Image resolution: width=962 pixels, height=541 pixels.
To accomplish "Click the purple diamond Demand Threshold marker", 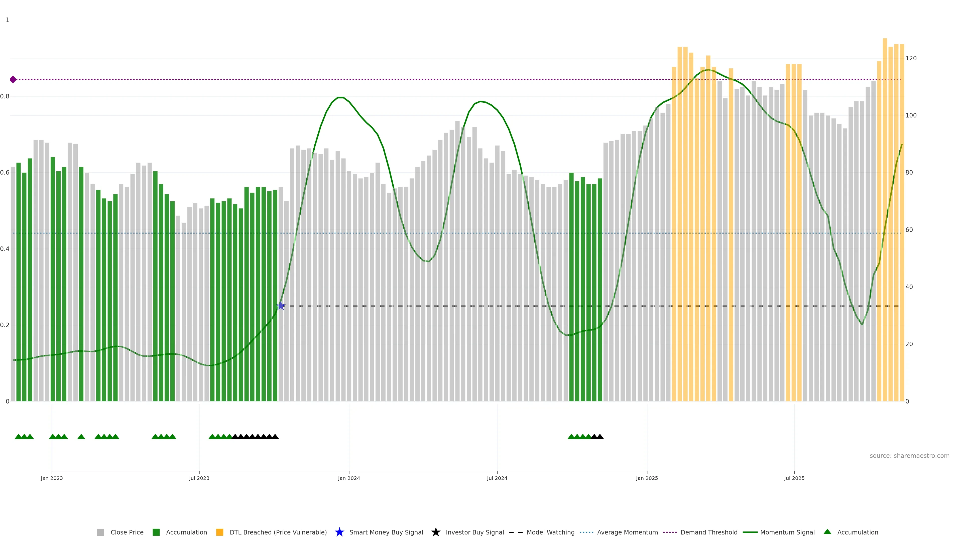I will [x=13, y=80].
